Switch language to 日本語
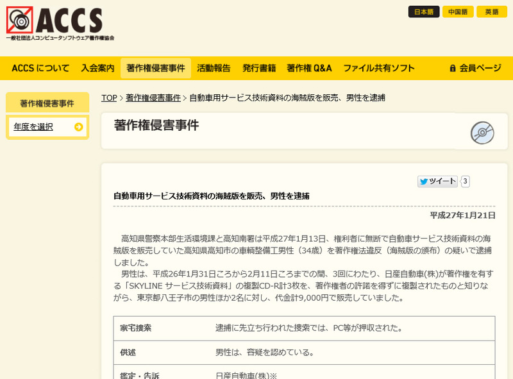Image resolution: width=513 pixels, height=379 pixels. coord(424,12)
